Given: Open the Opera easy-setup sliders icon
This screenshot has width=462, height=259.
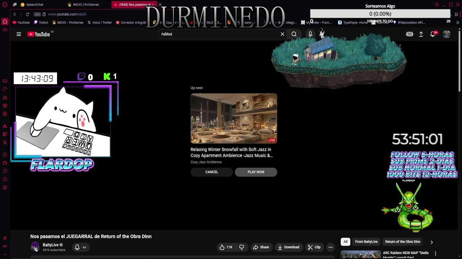Looking at the screenshot, I should (x=456, y=14).
